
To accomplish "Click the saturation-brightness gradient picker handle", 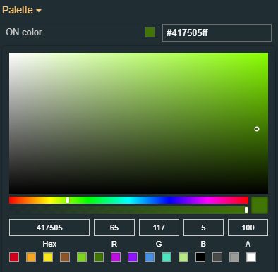I will 257,129.
